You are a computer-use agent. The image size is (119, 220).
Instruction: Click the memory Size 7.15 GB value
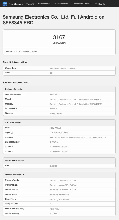pos(54,166)
